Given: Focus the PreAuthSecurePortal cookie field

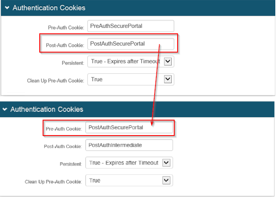Looking at the screenshot, I should (131, 26).
